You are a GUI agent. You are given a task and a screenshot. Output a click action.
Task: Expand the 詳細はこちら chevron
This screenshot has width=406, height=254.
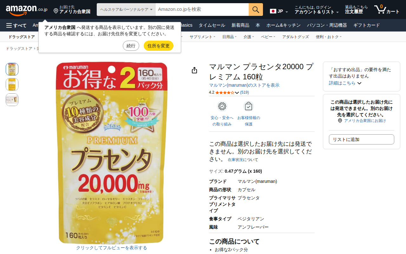[359, 83]
